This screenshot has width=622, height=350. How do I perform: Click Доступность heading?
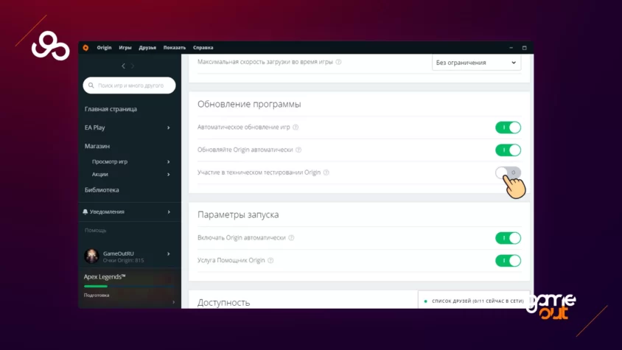pos(224,302)
